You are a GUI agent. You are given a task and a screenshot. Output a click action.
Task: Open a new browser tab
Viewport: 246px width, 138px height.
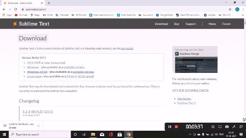pos(49,3)
